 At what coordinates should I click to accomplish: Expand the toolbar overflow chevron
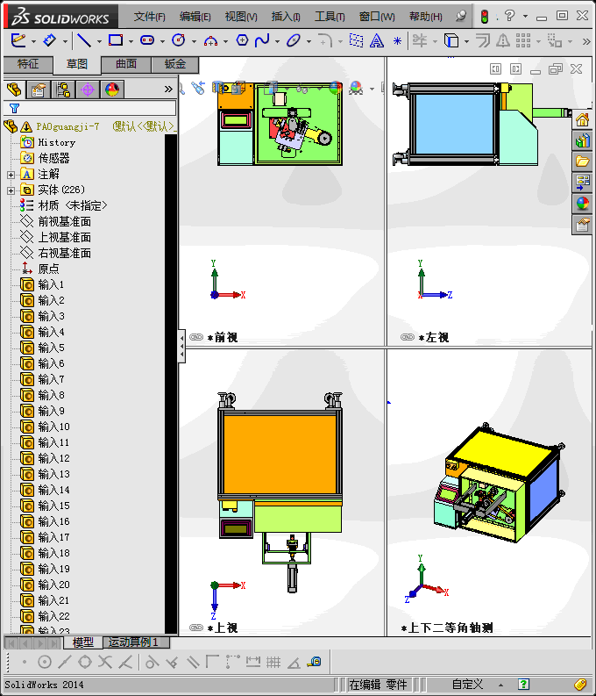point(586,41)
